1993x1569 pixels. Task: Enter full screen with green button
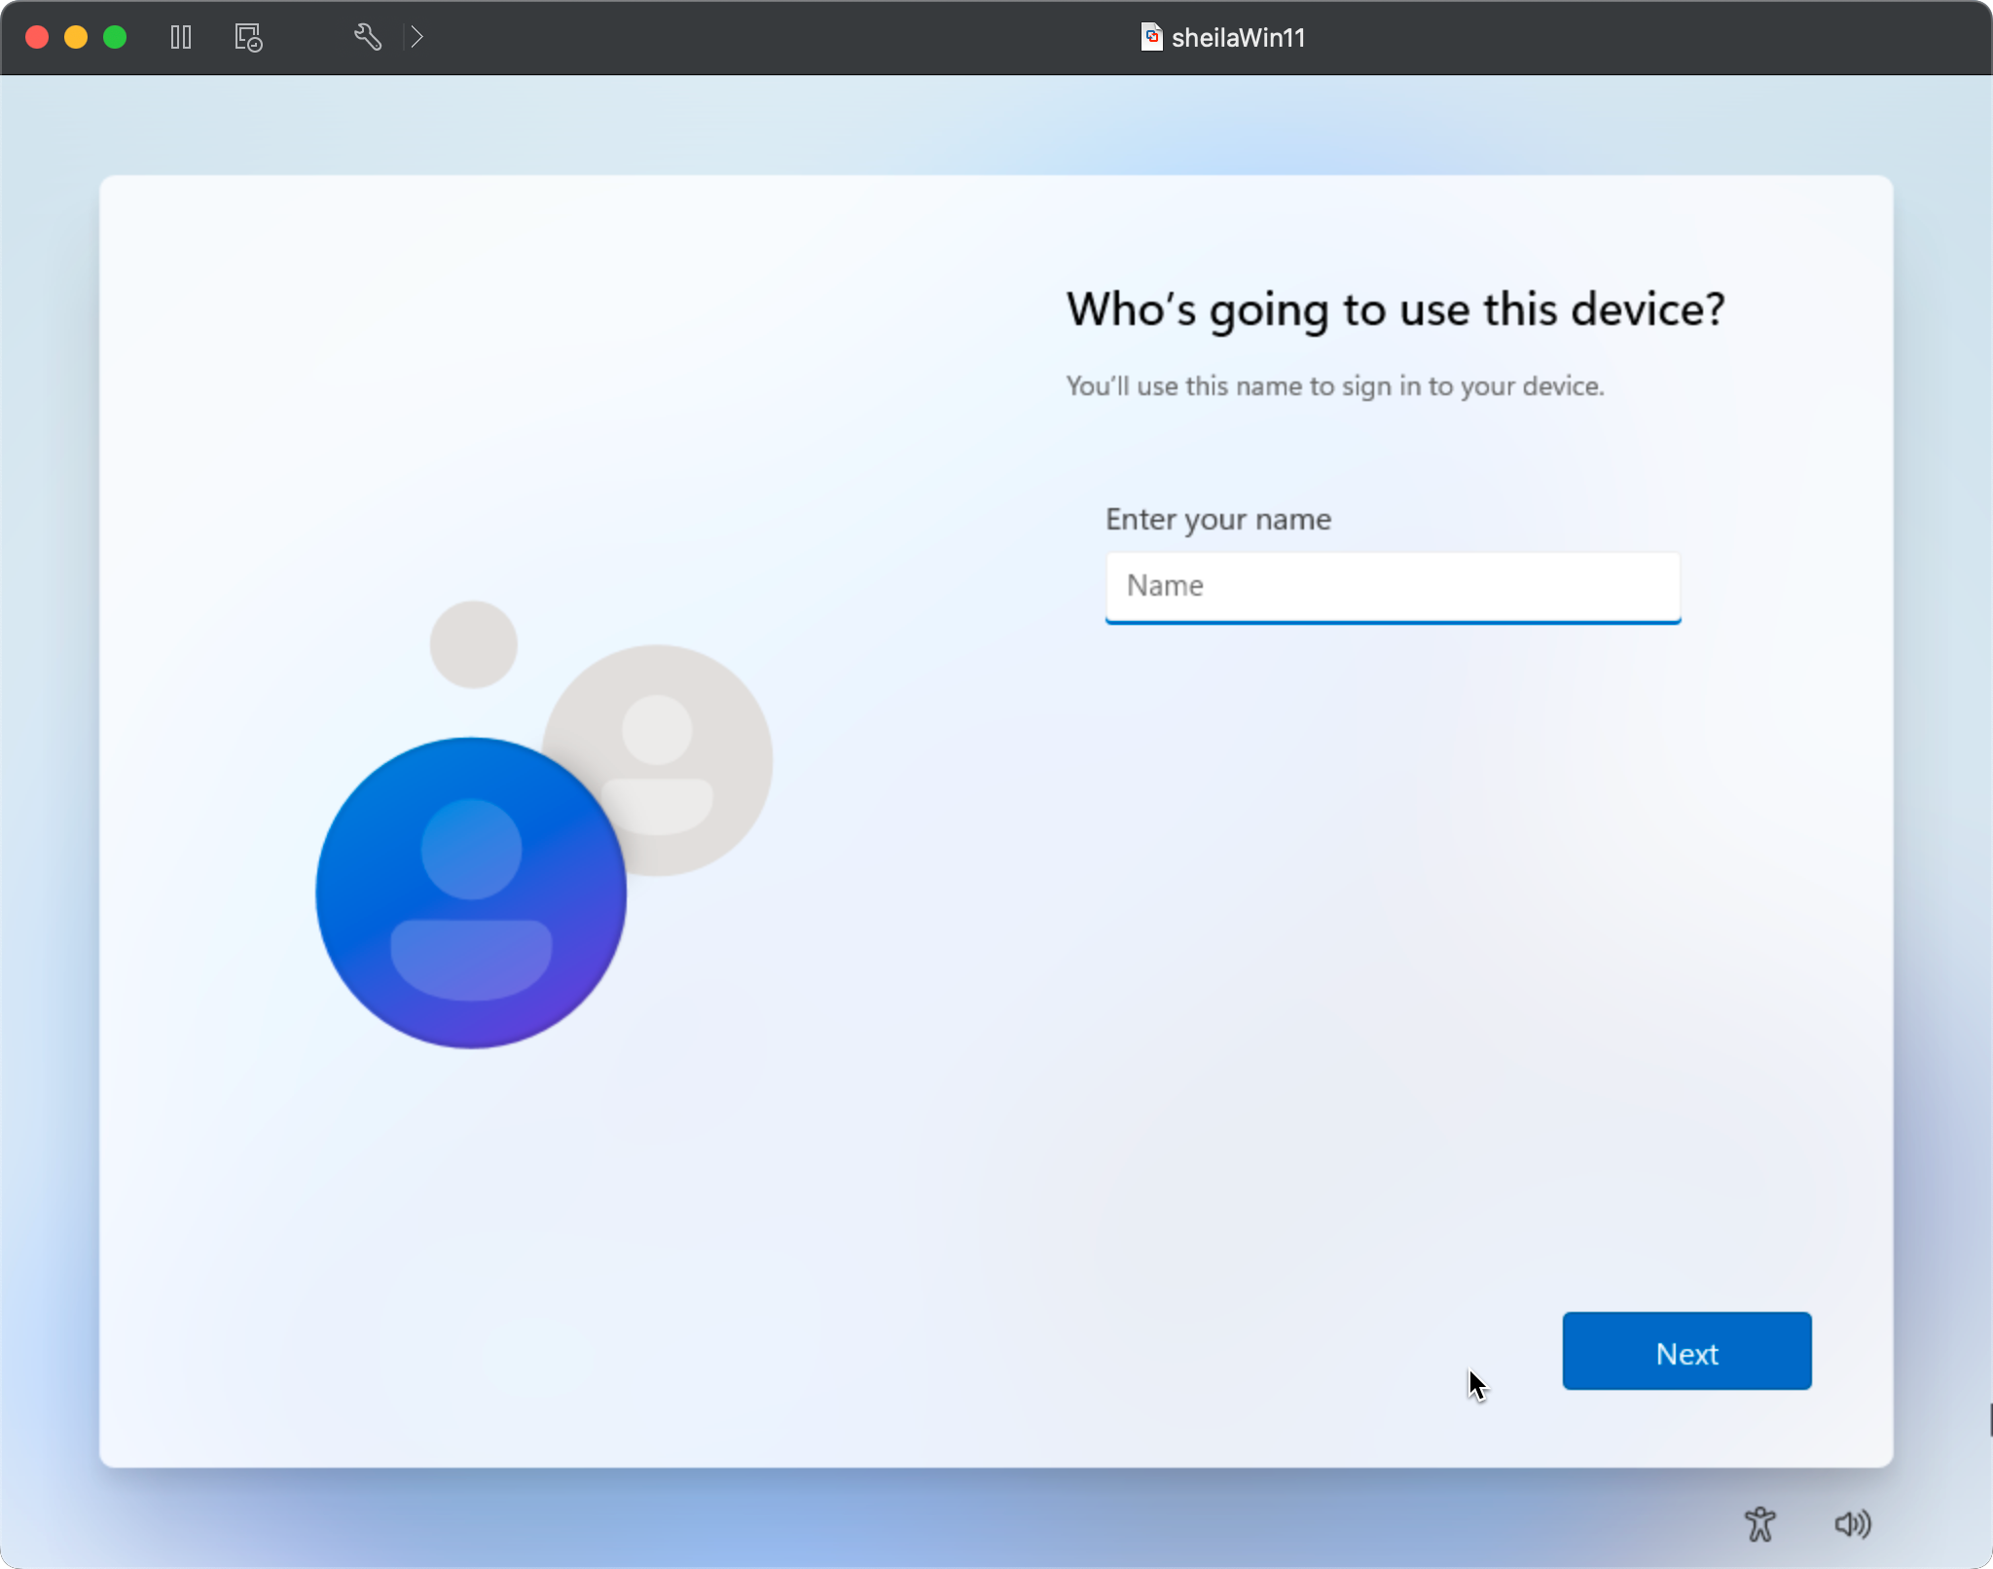point(115,37)
